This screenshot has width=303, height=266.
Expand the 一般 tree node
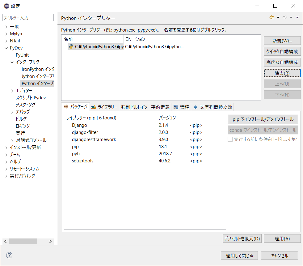[6, 27]
